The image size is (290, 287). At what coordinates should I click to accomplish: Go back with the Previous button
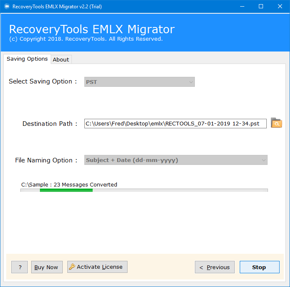pyautogui.click(x=214, y=267)
